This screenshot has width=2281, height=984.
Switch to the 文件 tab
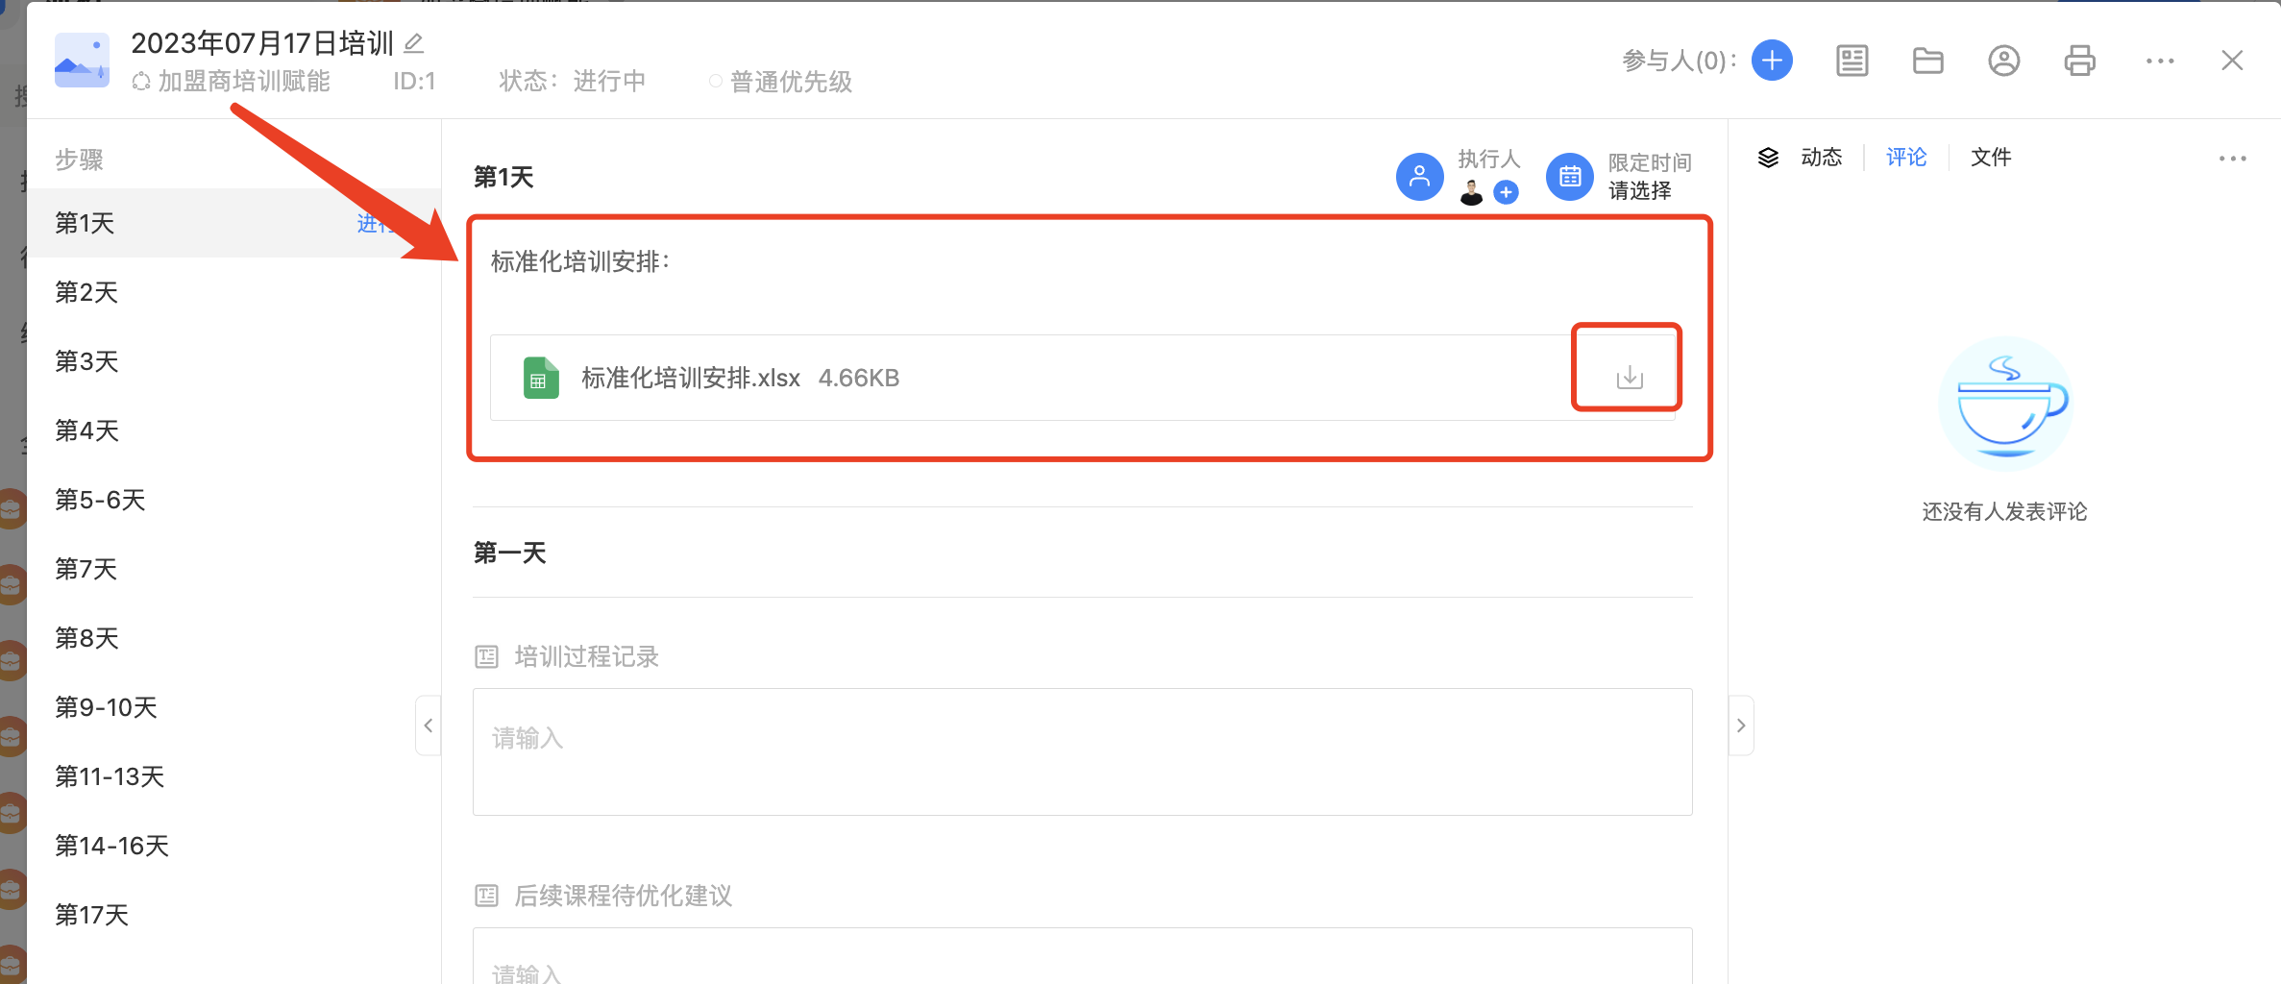(1990, 158)
